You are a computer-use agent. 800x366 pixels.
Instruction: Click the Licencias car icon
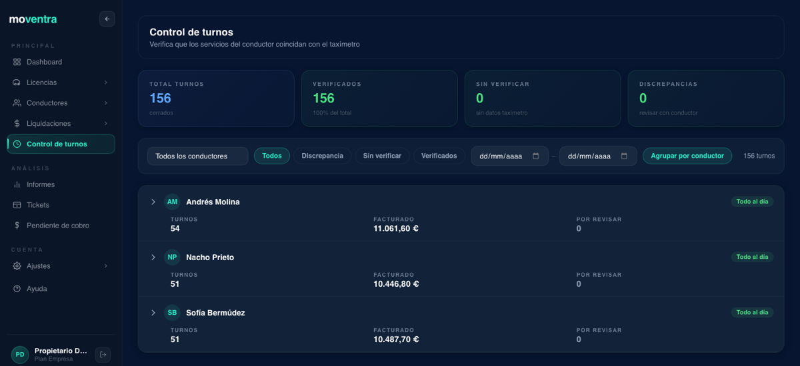tap(17, 83)
